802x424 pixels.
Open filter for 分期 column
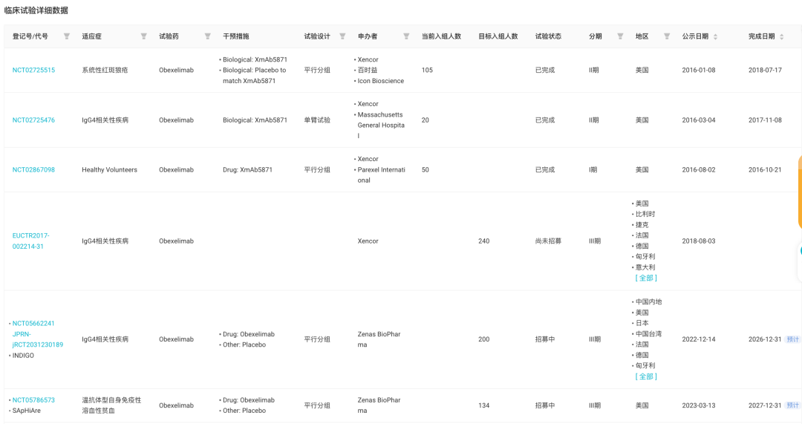coord(620,36)
